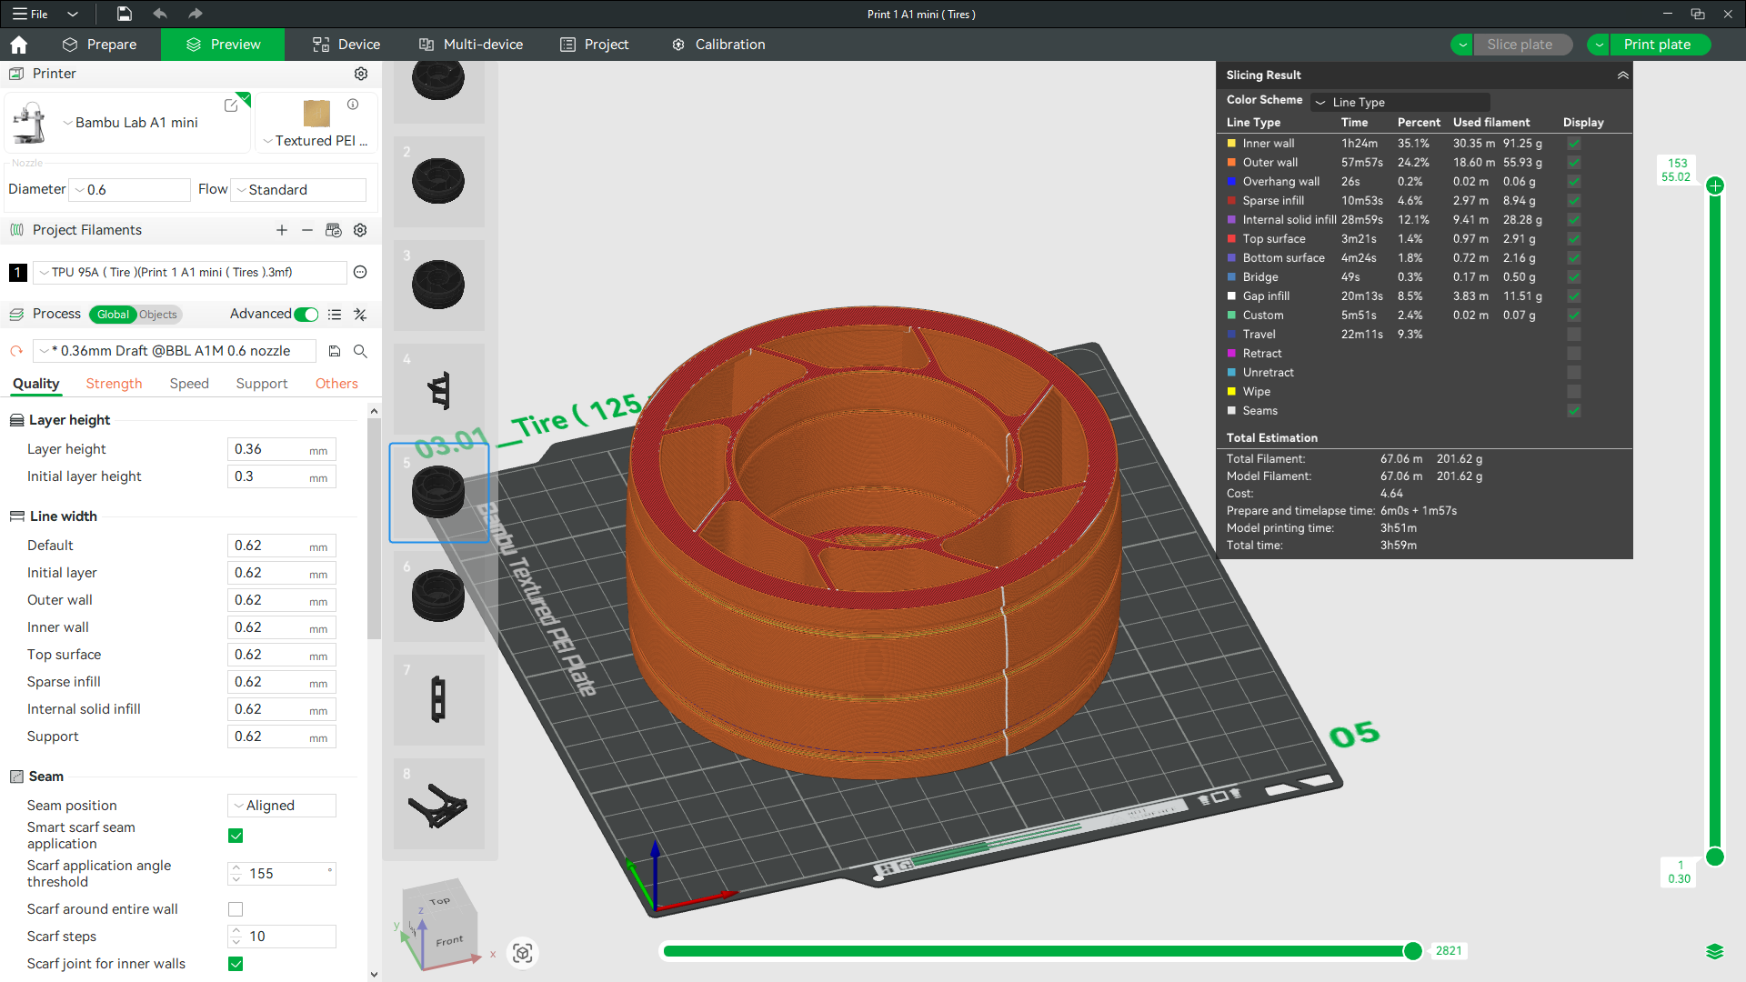Edit TPU 95A filament preset icon

pos(360,272)
